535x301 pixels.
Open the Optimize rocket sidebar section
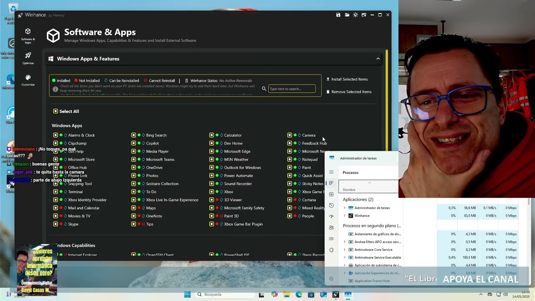coord(28,58)
